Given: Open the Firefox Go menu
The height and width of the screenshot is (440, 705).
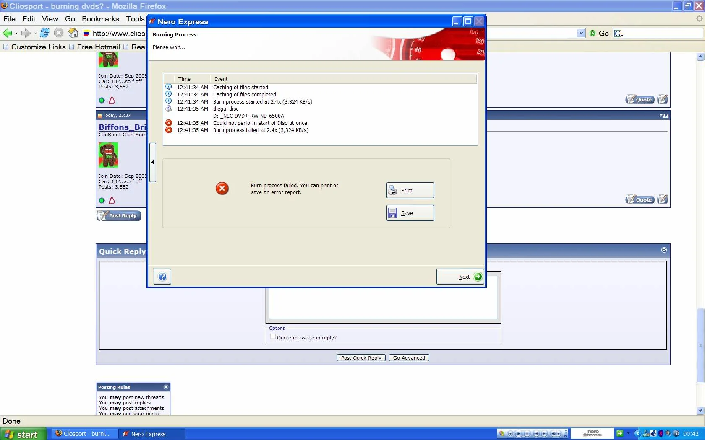Looking at the screenshot, I should click(x=70, y=19).
